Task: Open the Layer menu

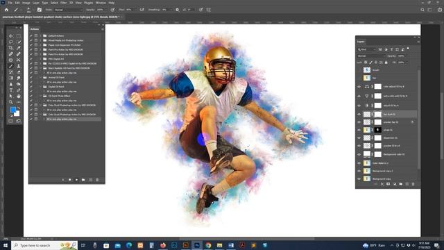Action: 36,3
